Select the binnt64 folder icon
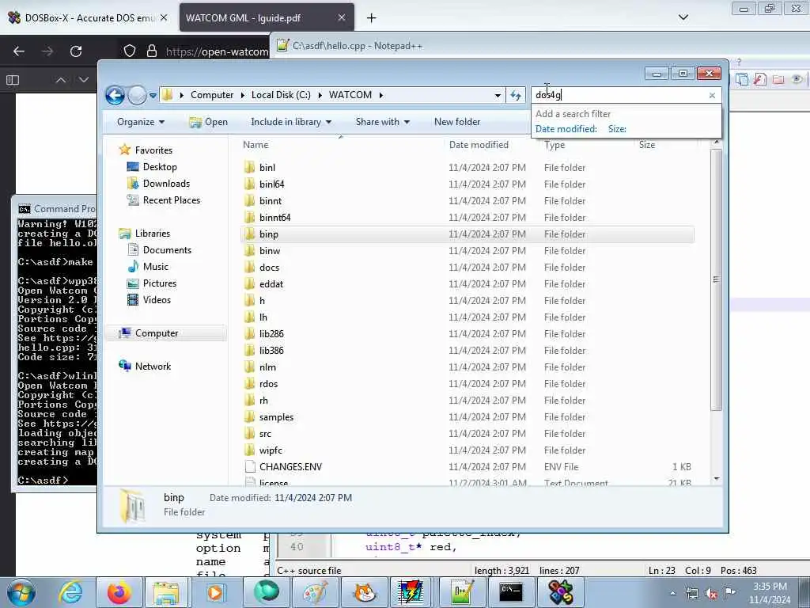 [x=249, y=217]
